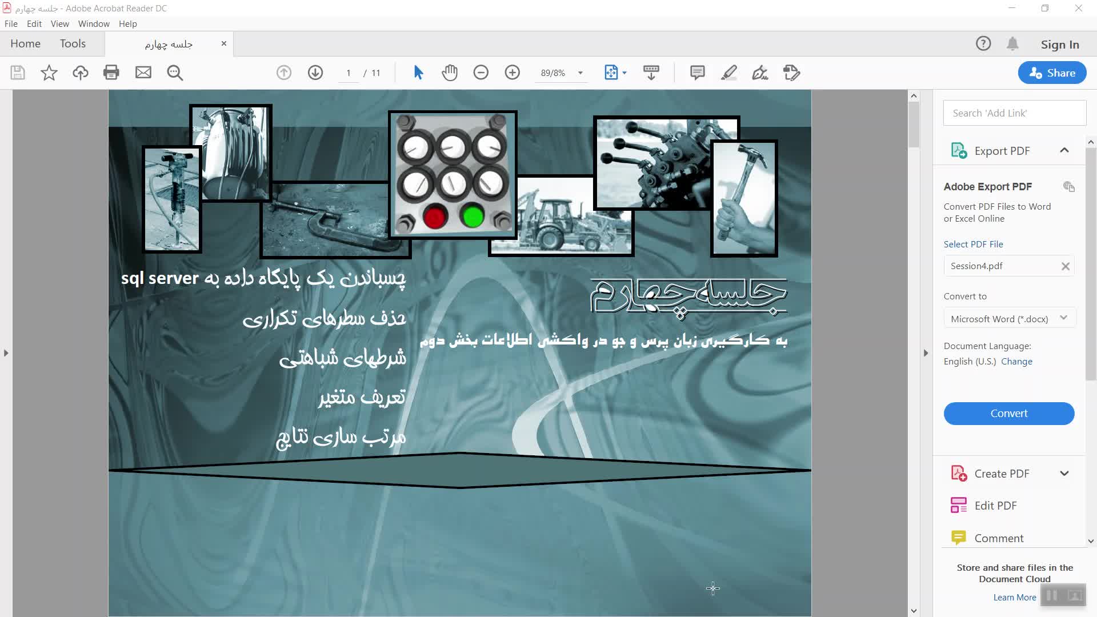Open the Add comment note tool
The height and width of the screenshot is (617, 1097).
[697, 73]
